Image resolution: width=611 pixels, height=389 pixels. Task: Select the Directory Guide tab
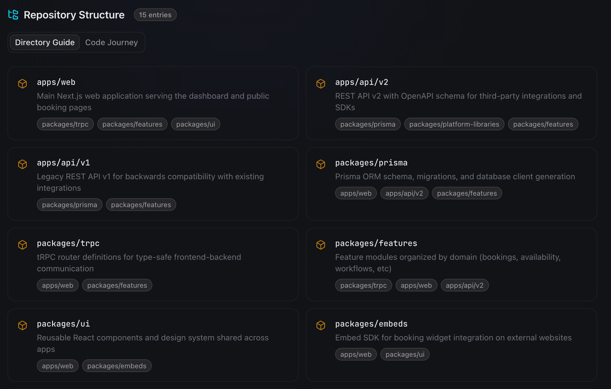pos(44,42)
